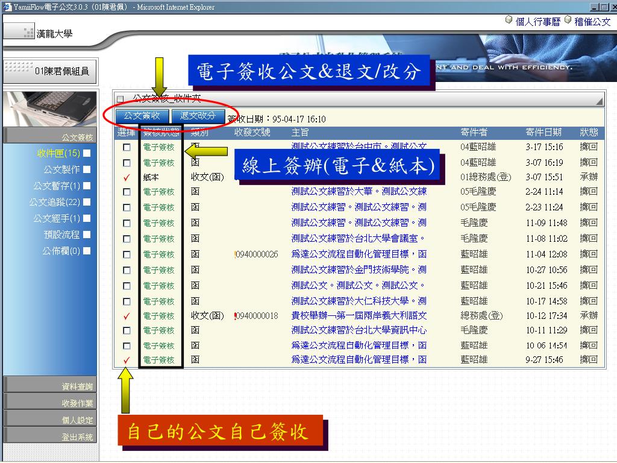Click the 紙本 status cell

[151, 178]
